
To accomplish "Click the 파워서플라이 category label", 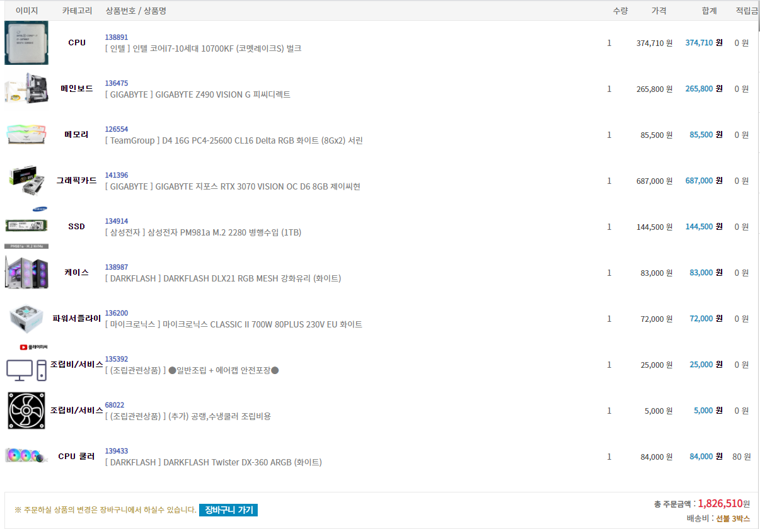I will point(77,319).
